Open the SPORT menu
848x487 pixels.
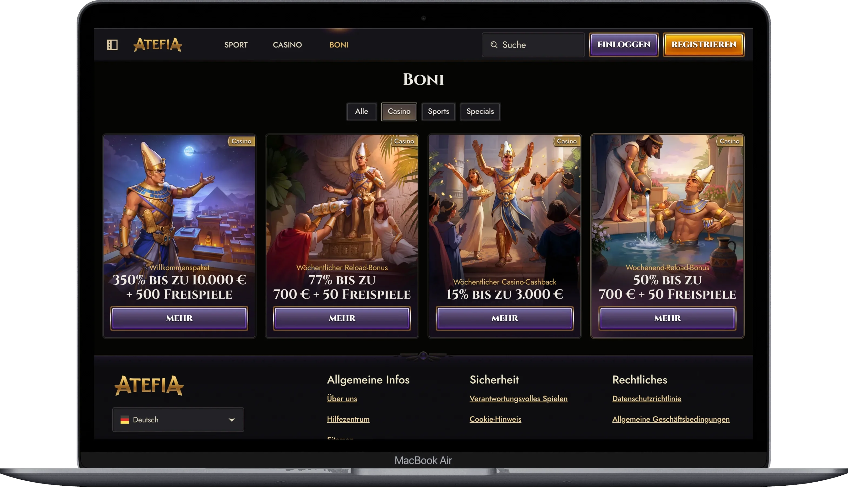(x=236, y=45)
